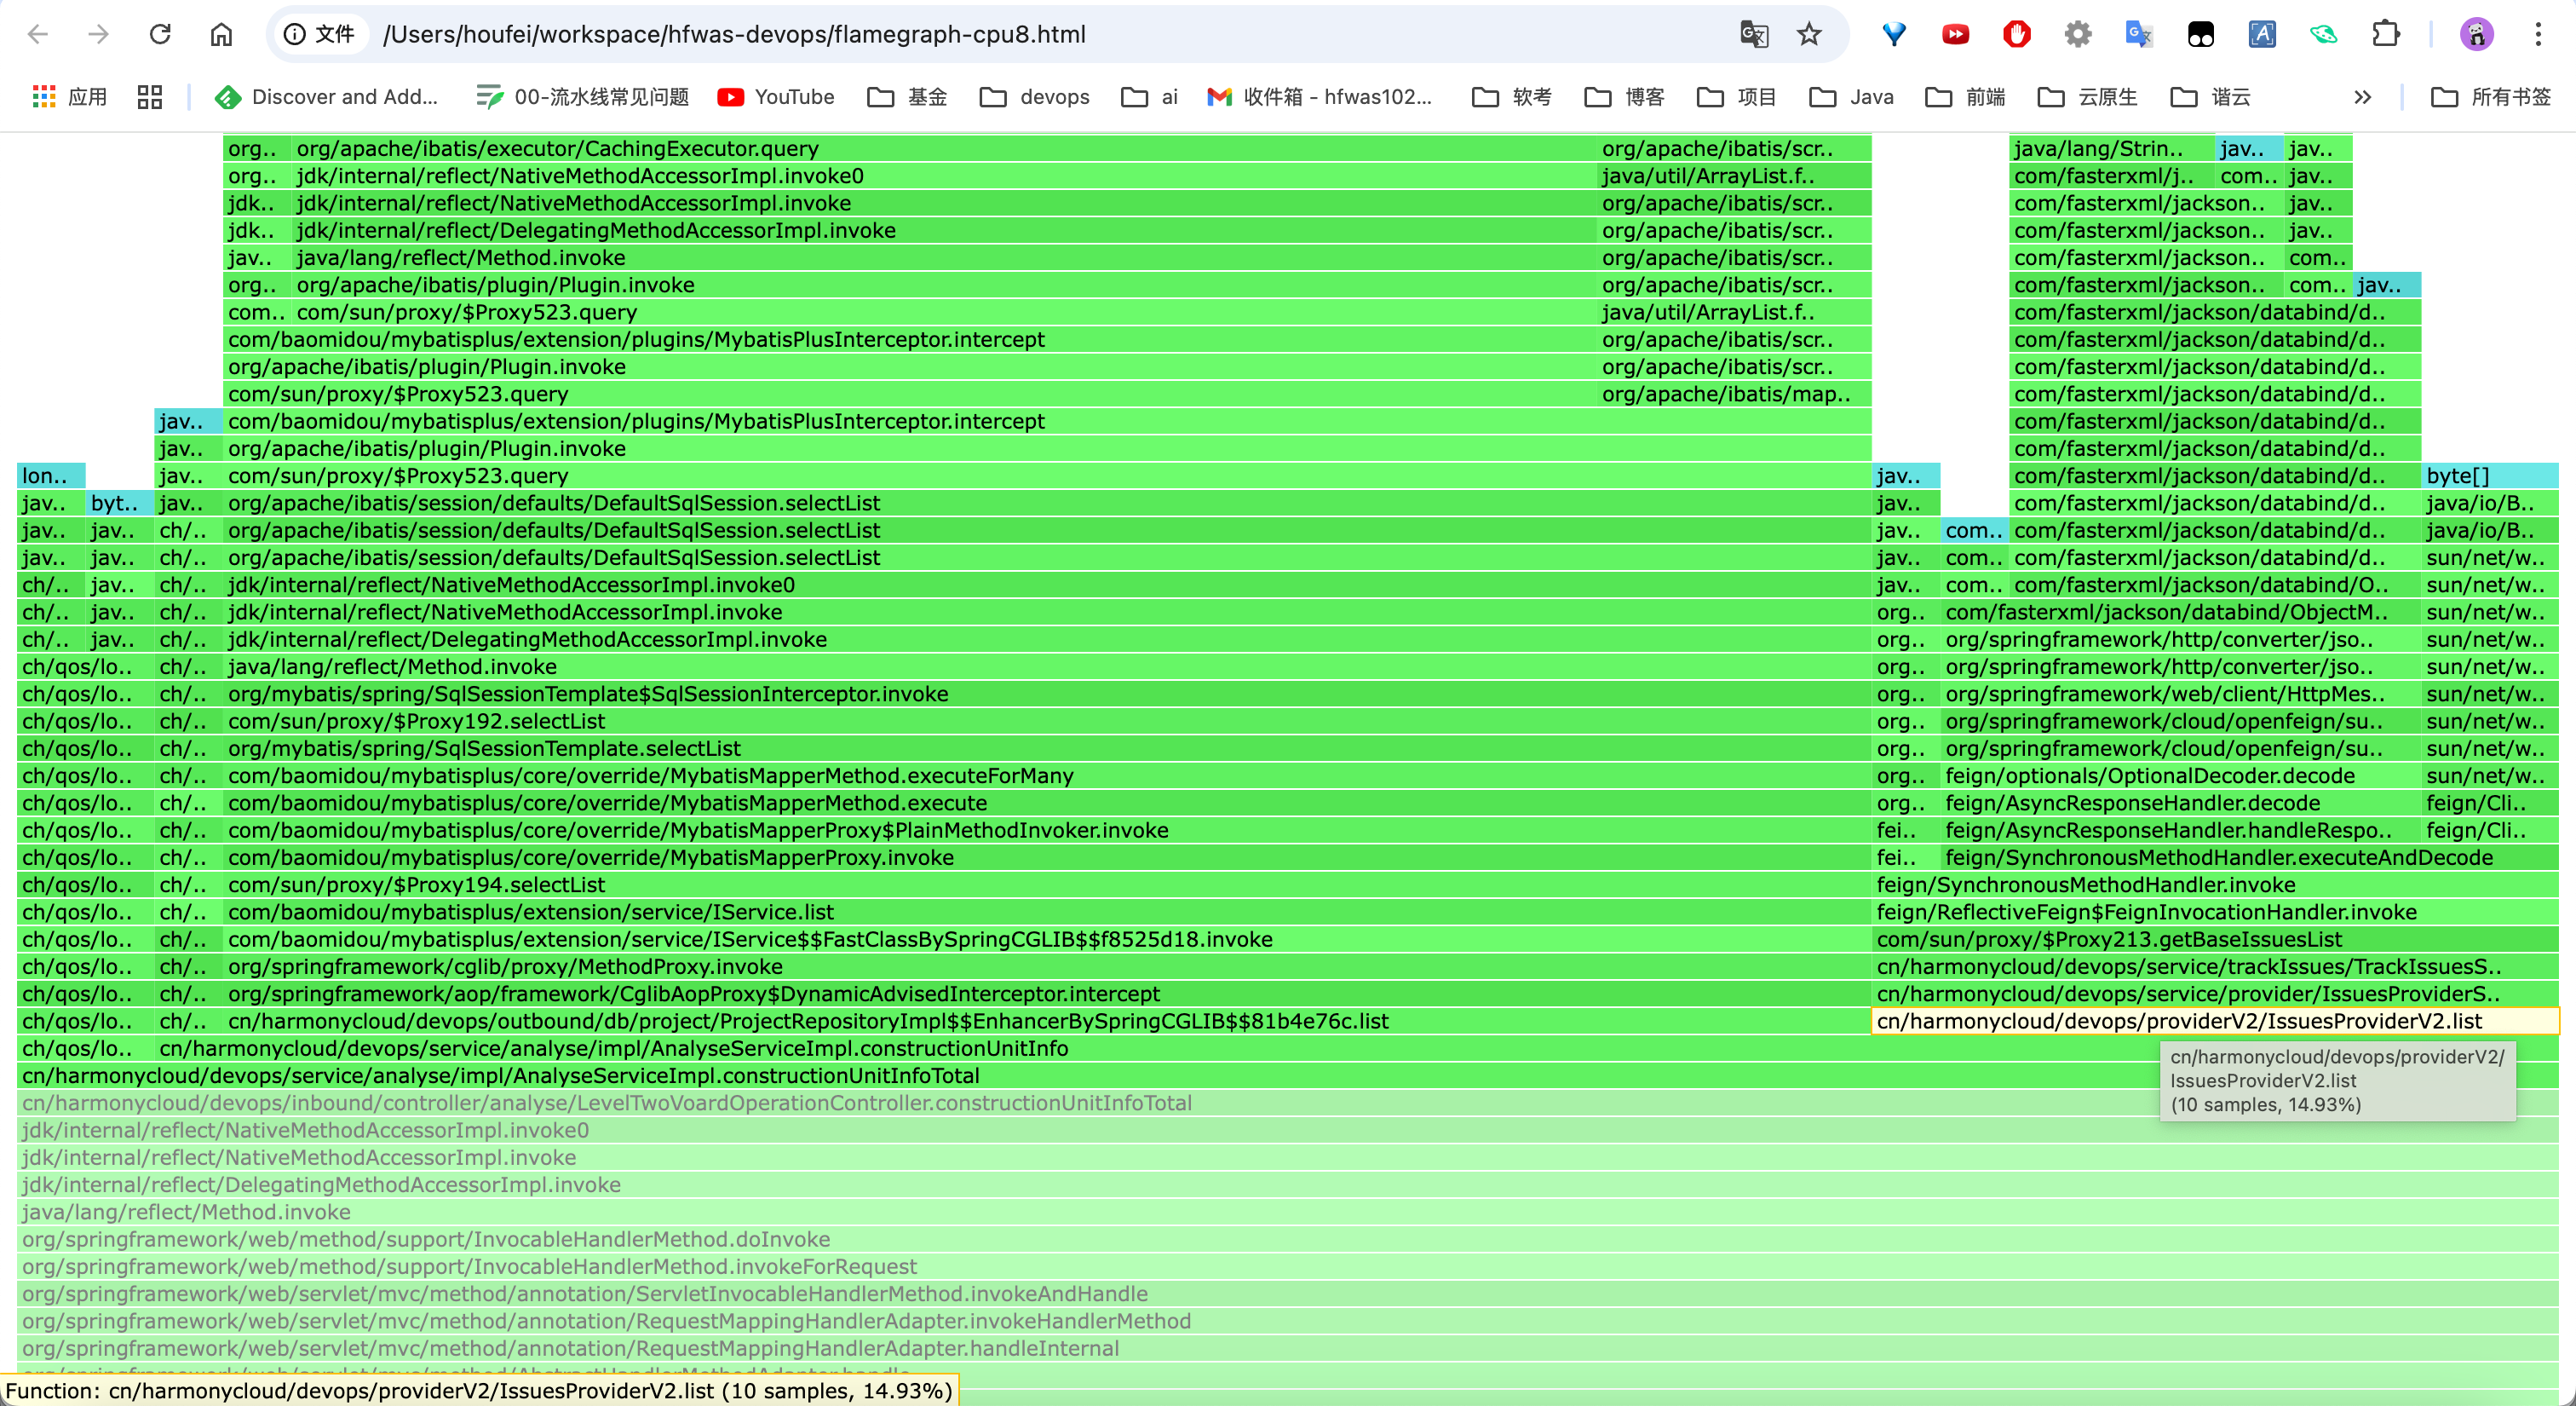Bookmark this page with the star icon

click(x=1809, y=34)
